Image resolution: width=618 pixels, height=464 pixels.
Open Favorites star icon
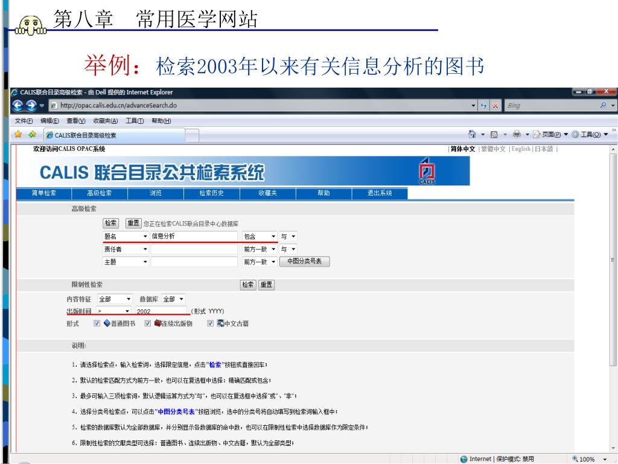(18, 135)
